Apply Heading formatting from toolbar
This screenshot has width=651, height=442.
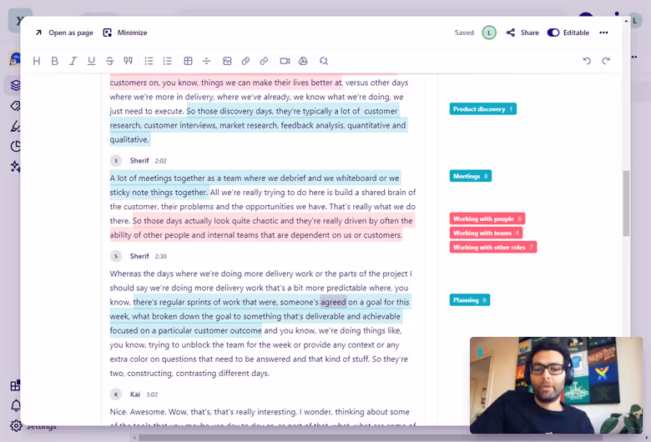click(x=37, y=61)
